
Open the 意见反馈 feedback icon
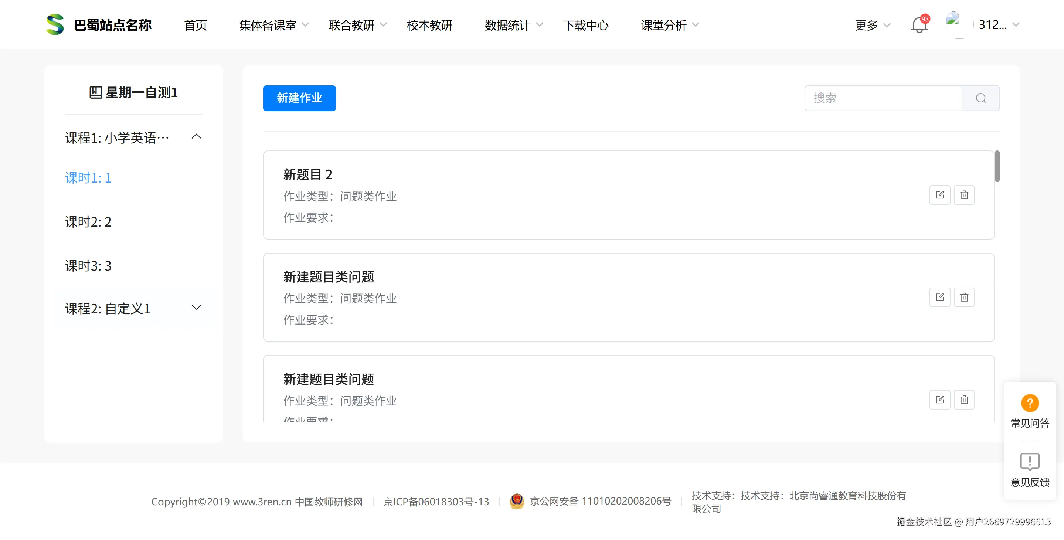click(1030, 462)
